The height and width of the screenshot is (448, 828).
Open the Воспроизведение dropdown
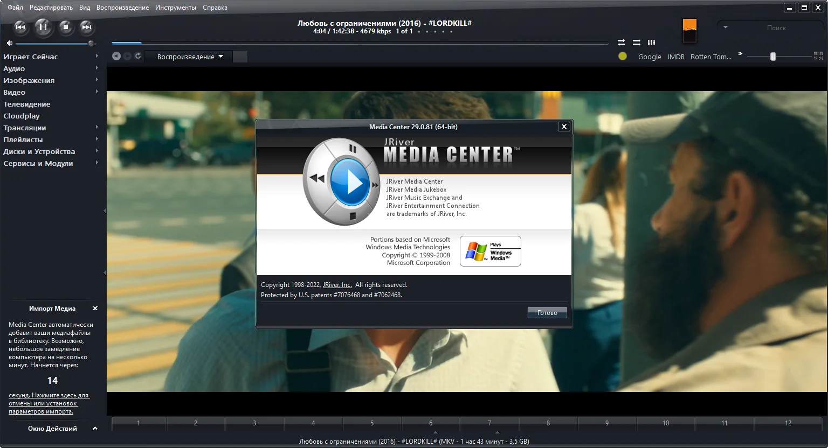point(190,57)
